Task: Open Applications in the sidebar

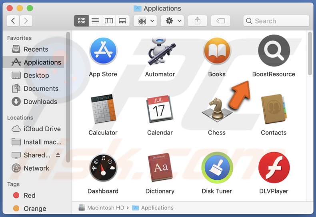Action: click(34, 62)
